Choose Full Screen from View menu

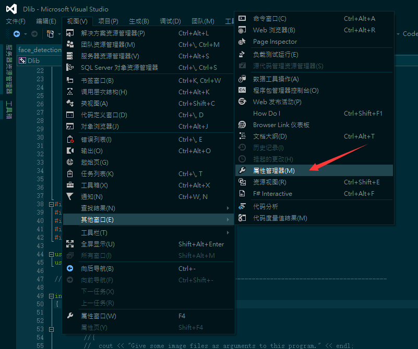(98, 244)
